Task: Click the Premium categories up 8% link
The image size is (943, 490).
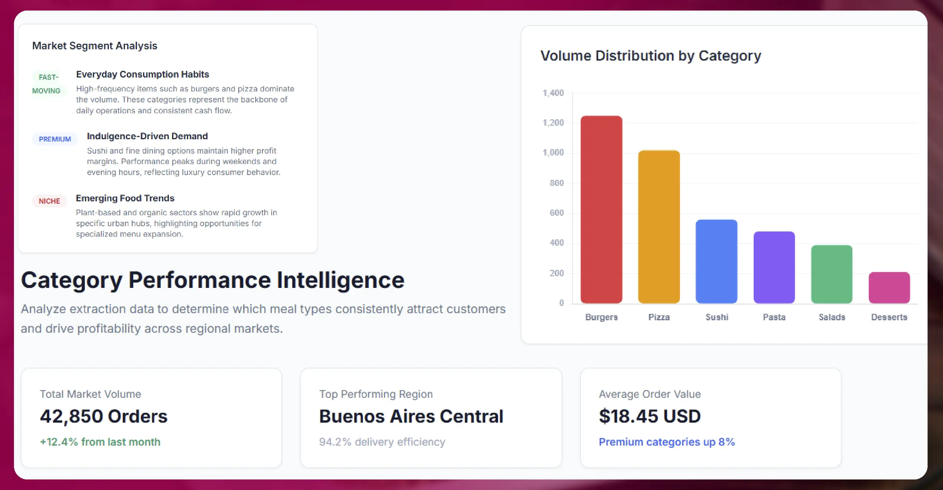Action: click(x=666, y=442)
